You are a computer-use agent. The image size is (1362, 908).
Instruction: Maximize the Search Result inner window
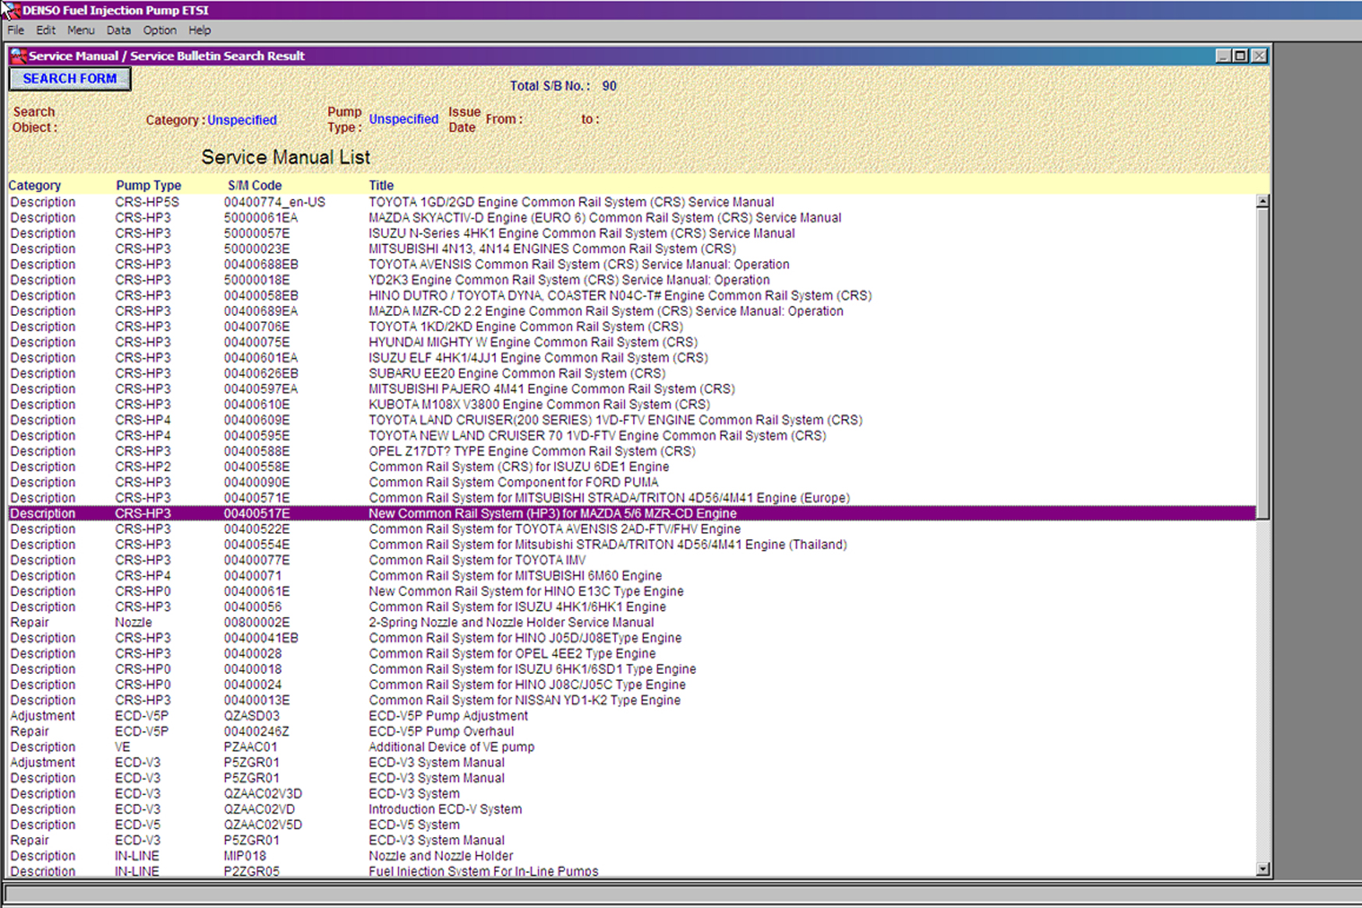(x=1240, y=56)
